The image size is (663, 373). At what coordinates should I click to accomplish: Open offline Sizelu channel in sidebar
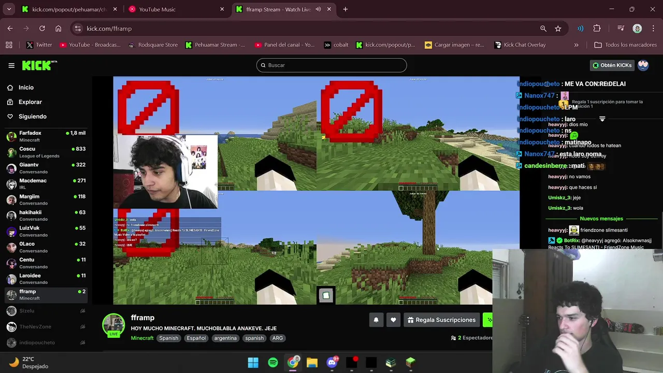click(x=46, y=311)
